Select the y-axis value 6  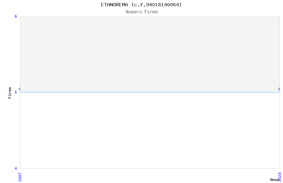(x=16, y=16)
